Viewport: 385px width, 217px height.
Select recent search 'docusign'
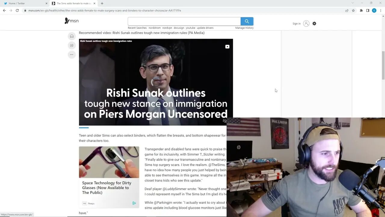(x=179, y=28)
